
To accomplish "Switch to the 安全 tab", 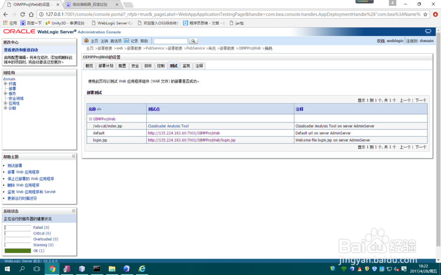I will pyautogui.click(x=135, y=66).
